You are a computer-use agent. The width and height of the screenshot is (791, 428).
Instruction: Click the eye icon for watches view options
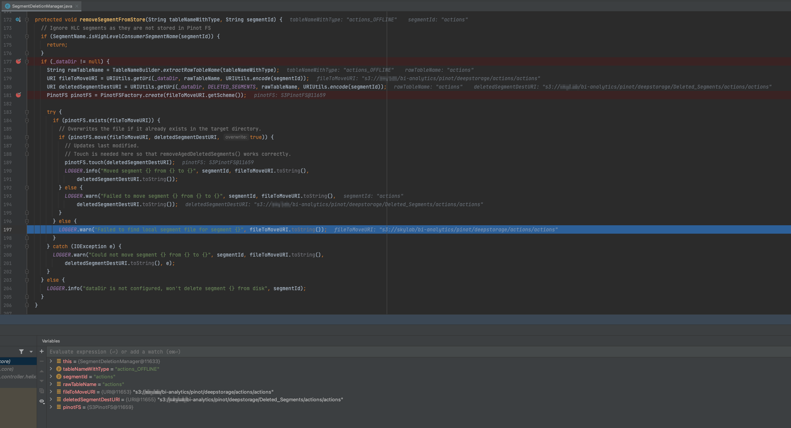(x=42, y=401)
